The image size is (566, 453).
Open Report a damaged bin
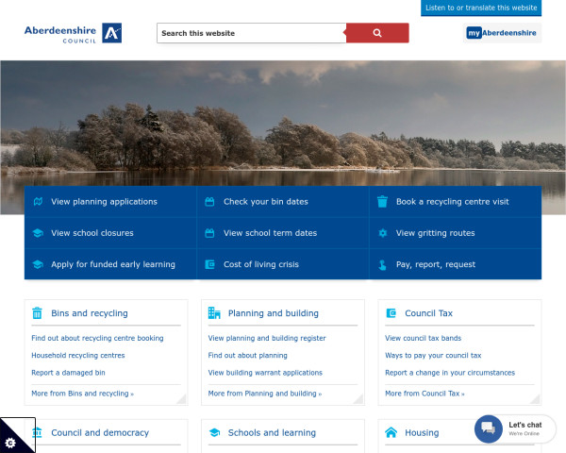point(68,373)
